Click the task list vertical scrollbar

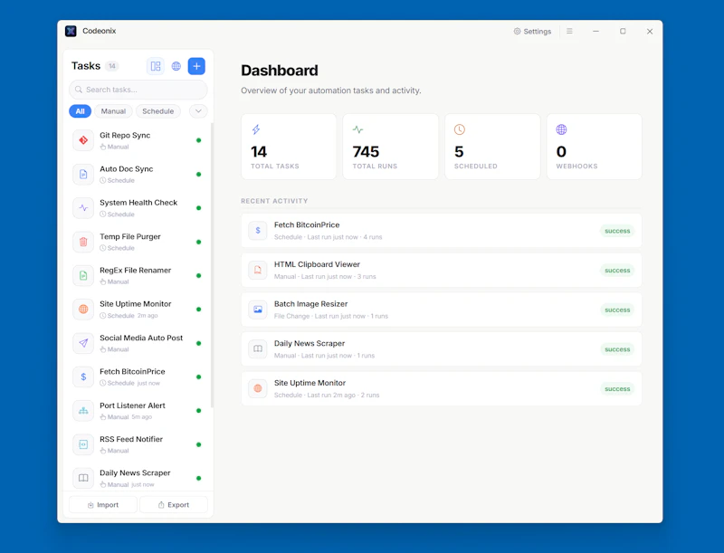coord(212,265)
